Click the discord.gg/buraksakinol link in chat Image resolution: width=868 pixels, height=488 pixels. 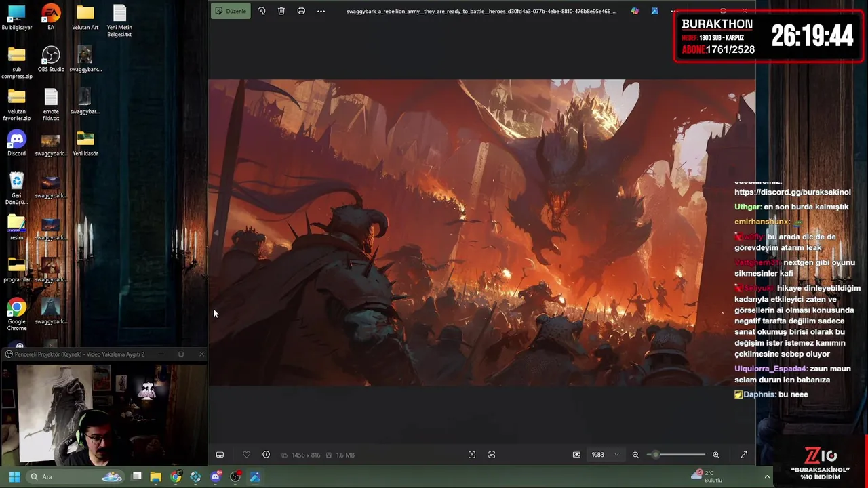click(x=792, y=192)
